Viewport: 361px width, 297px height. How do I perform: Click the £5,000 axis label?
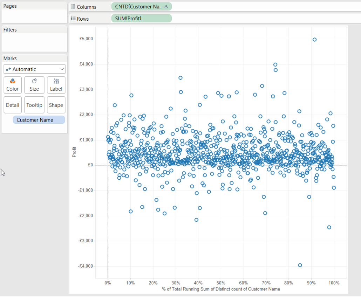tap(86, 39)
